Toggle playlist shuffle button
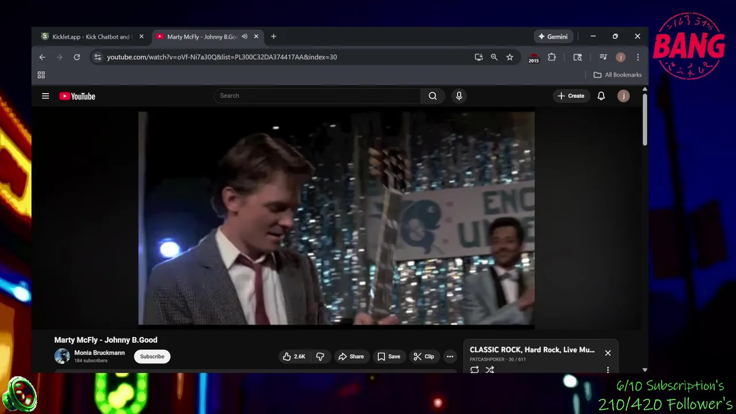736x414 pixels. (490, 370)
